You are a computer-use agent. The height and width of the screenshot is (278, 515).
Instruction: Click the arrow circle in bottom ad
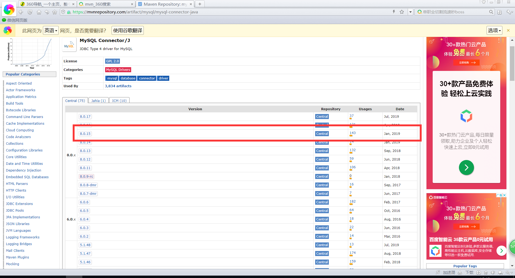pos(501,251)
